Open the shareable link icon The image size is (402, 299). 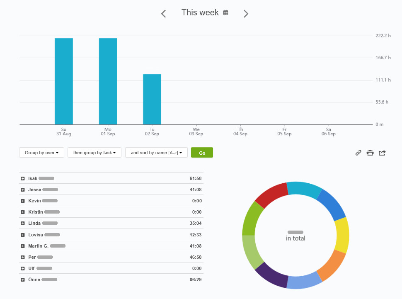click(358, 153)
